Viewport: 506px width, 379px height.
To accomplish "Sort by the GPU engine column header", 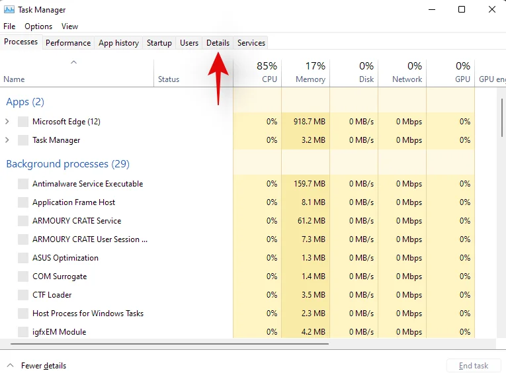I will pyautogui.click(x=491, y=73).
